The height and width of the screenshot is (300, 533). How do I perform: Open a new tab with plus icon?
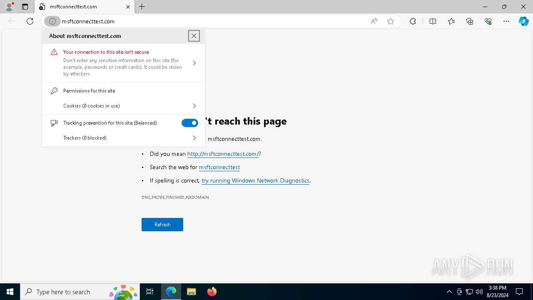click(x=142, y=7)
